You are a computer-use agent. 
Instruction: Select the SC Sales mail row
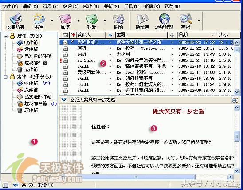(x=146, y=60)
